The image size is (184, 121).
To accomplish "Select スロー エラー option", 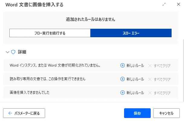I will pyautogui.click(x=131, y=33).
